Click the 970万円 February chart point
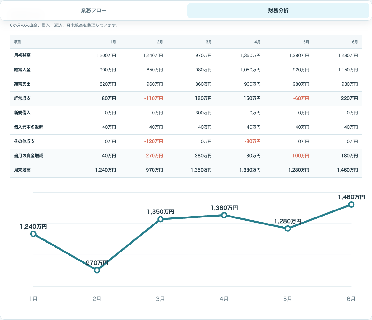This screenshot has width=372, height=320. click(97, 270)
